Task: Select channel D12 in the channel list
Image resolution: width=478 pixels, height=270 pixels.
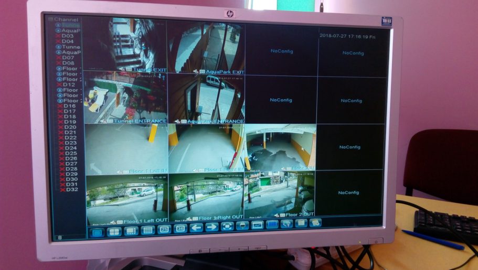Action: (69, 84)
